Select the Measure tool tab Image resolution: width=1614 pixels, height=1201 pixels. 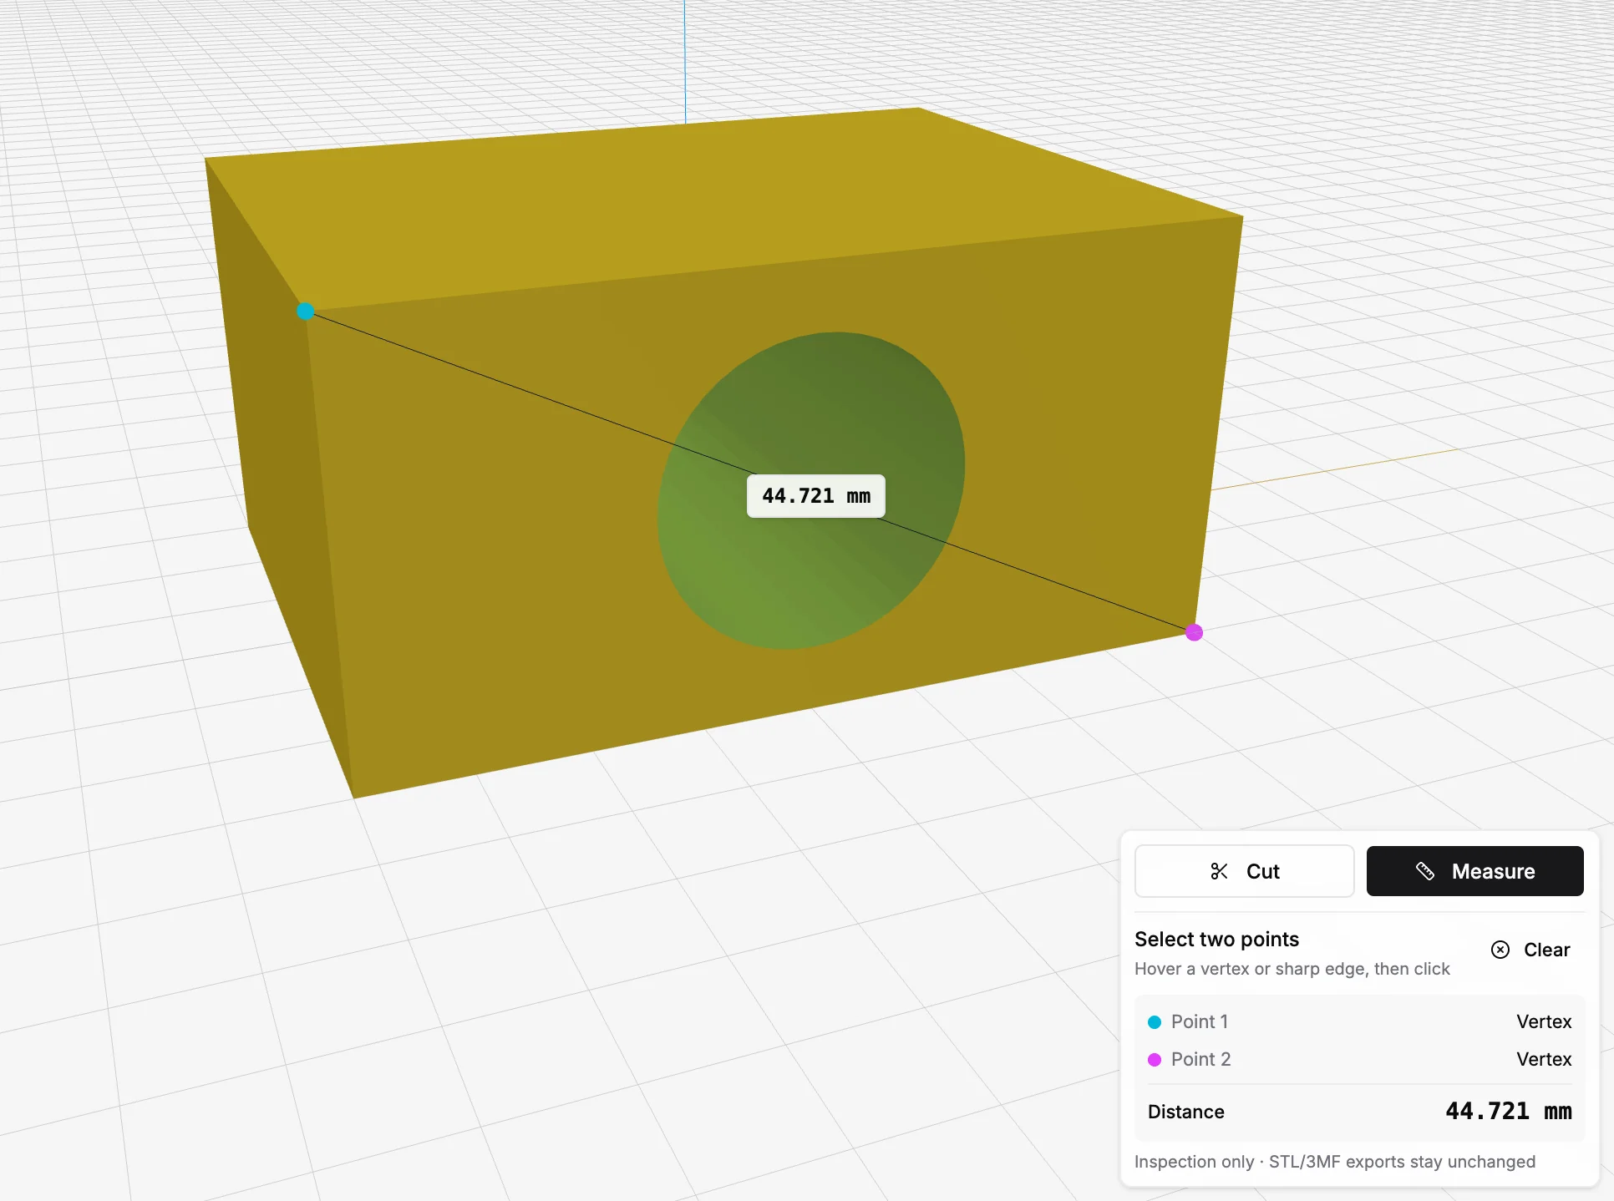[1474, 871]
